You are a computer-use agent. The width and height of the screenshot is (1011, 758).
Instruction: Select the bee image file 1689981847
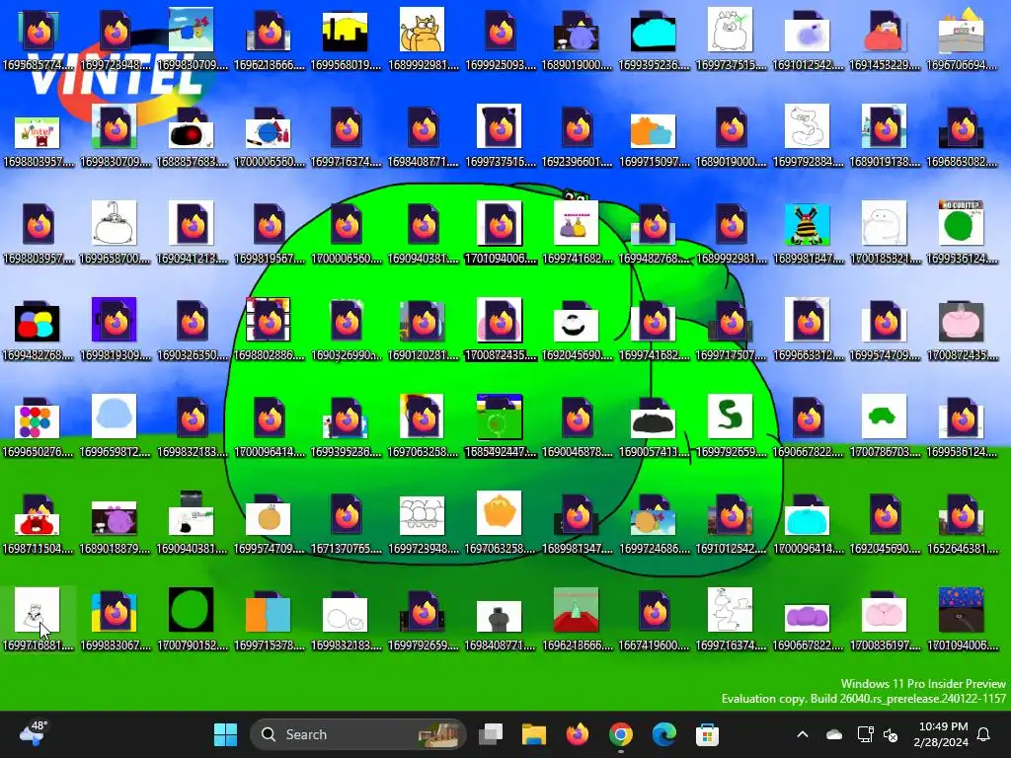[808, 233]
